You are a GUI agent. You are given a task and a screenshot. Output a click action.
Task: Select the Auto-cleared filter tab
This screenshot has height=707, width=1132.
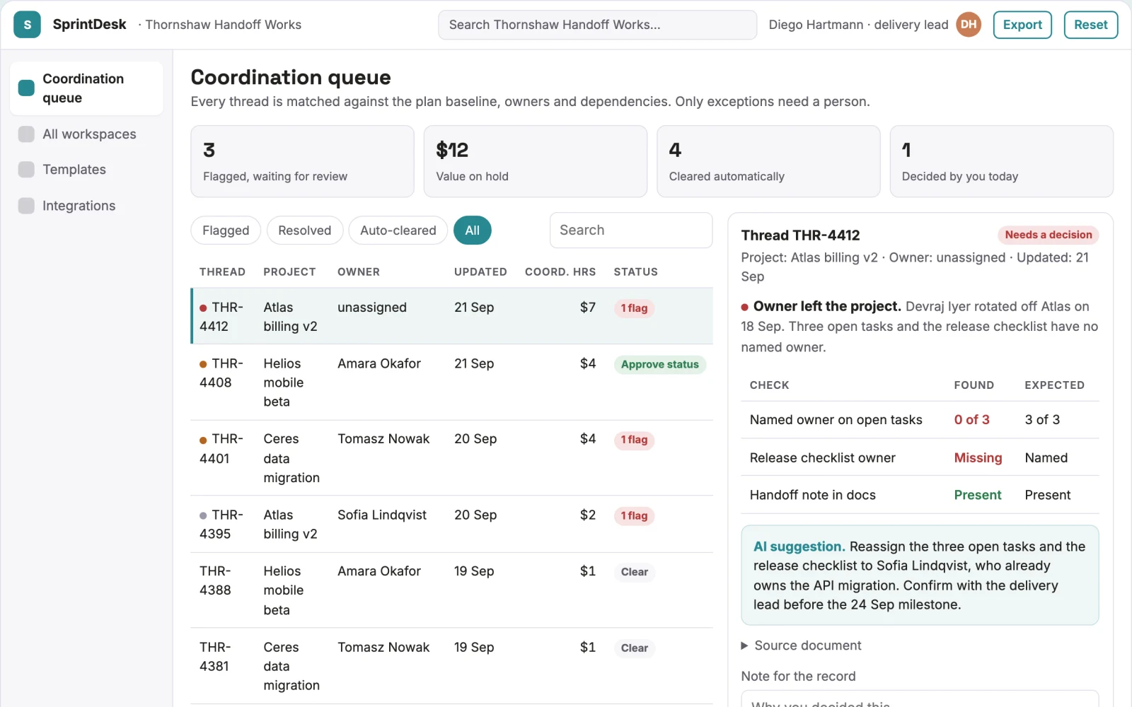(398, 230)
